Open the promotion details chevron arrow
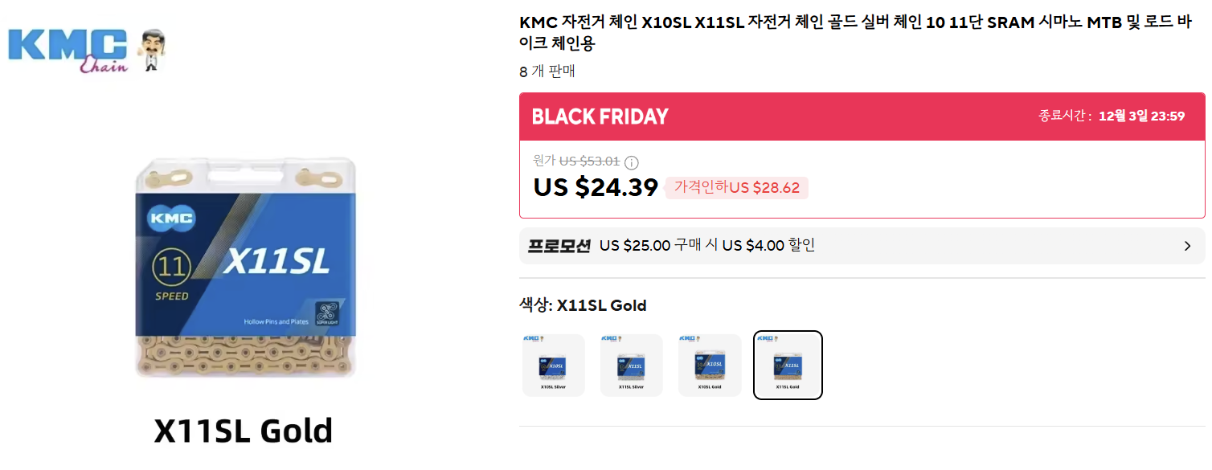The image size is (1212, 470). 1187,246
